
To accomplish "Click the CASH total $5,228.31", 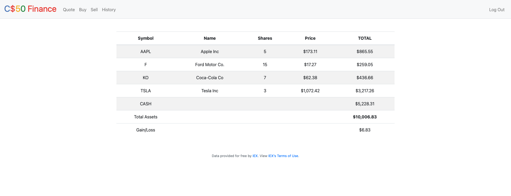I will tap(365, 104).
